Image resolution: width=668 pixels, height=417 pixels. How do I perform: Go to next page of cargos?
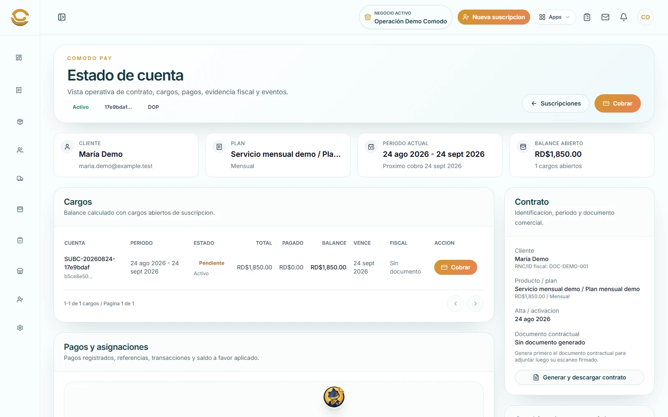click(476, 304)
